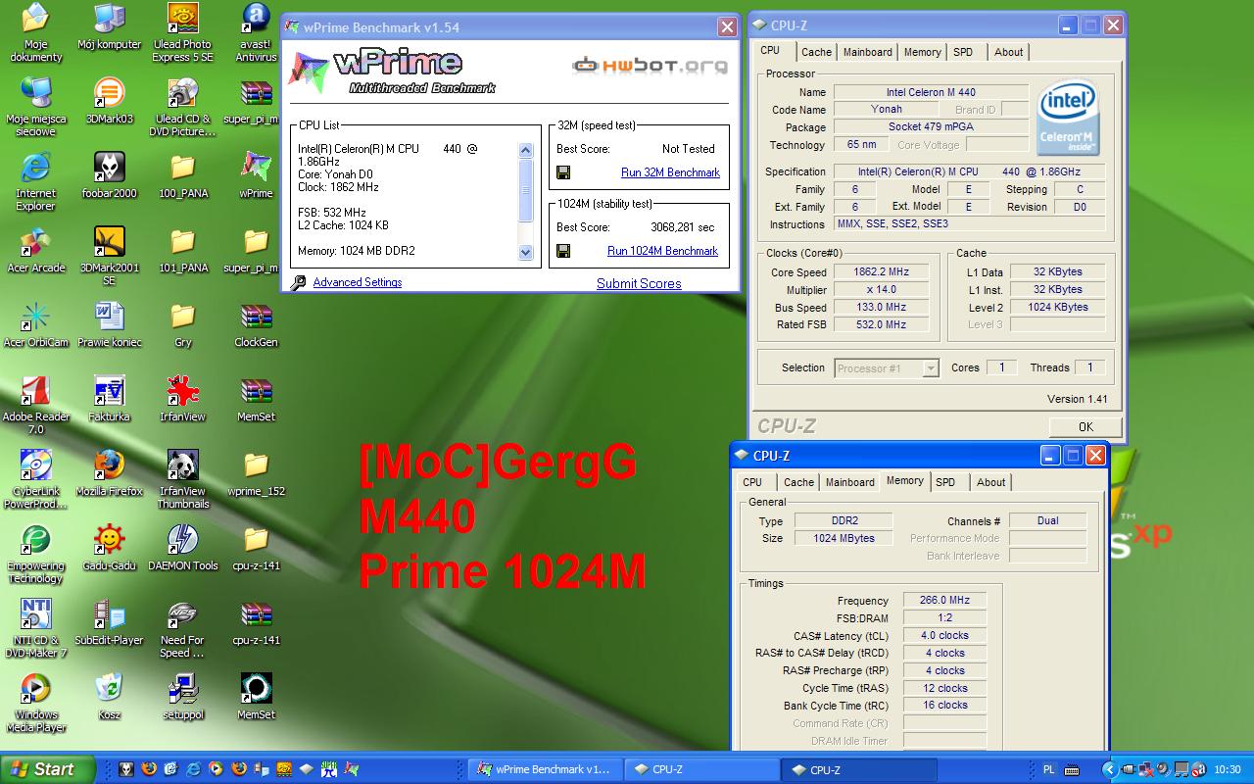
Task: Open the 3DMark03 desktop shortcut
Action: tap(109, 102)
